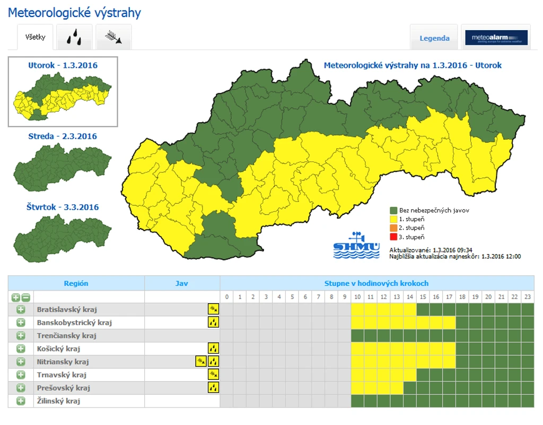Click the rain warning icon for Prešovský kraj
Viewport: 543px width, 425px height.
pyautogui.click(x=213, y=387)
